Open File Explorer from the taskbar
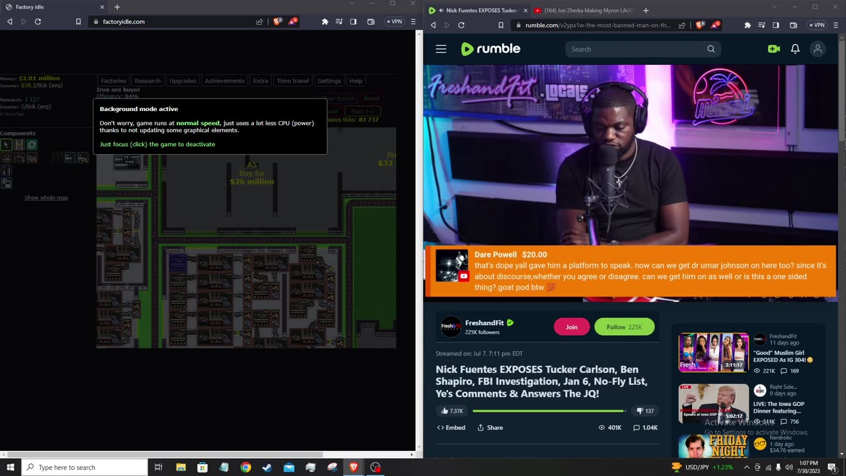 (180, 467)
